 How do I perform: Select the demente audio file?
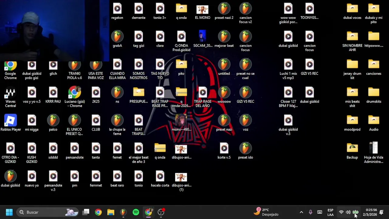(x=139, y=12)
